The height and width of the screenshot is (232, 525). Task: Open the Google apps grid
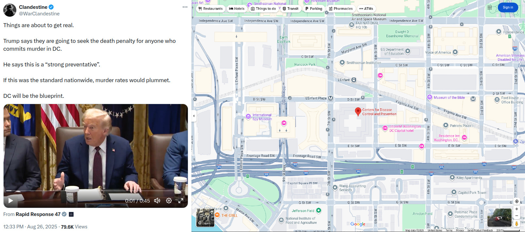(x=489, y=7)
